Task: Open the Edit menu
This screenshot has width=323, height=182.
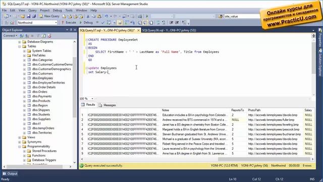Action: click(13, 10)
